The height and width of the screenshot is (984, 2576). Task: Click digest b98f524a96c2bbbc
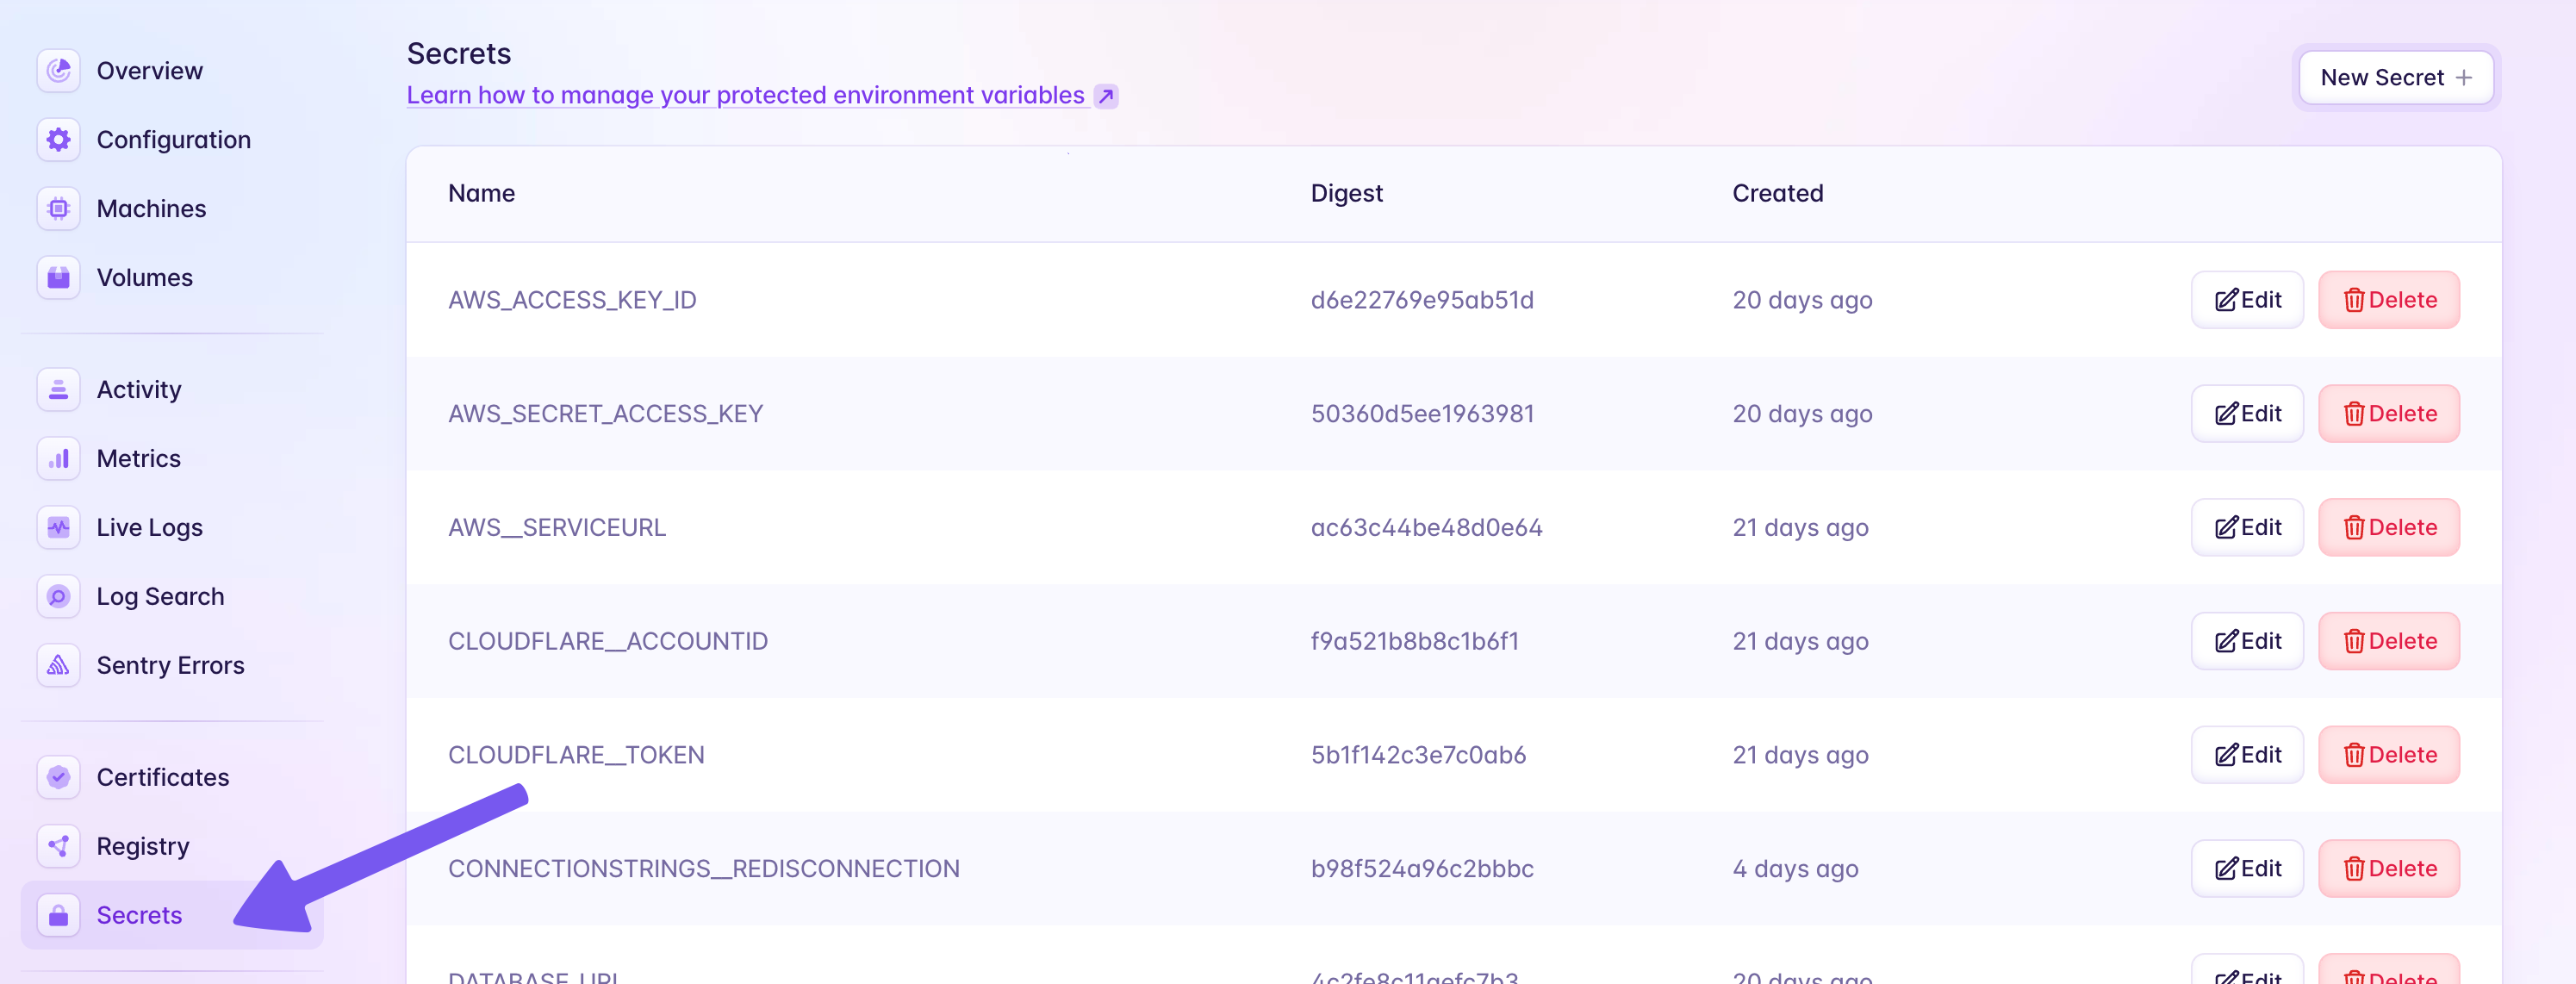(1422, 869)
